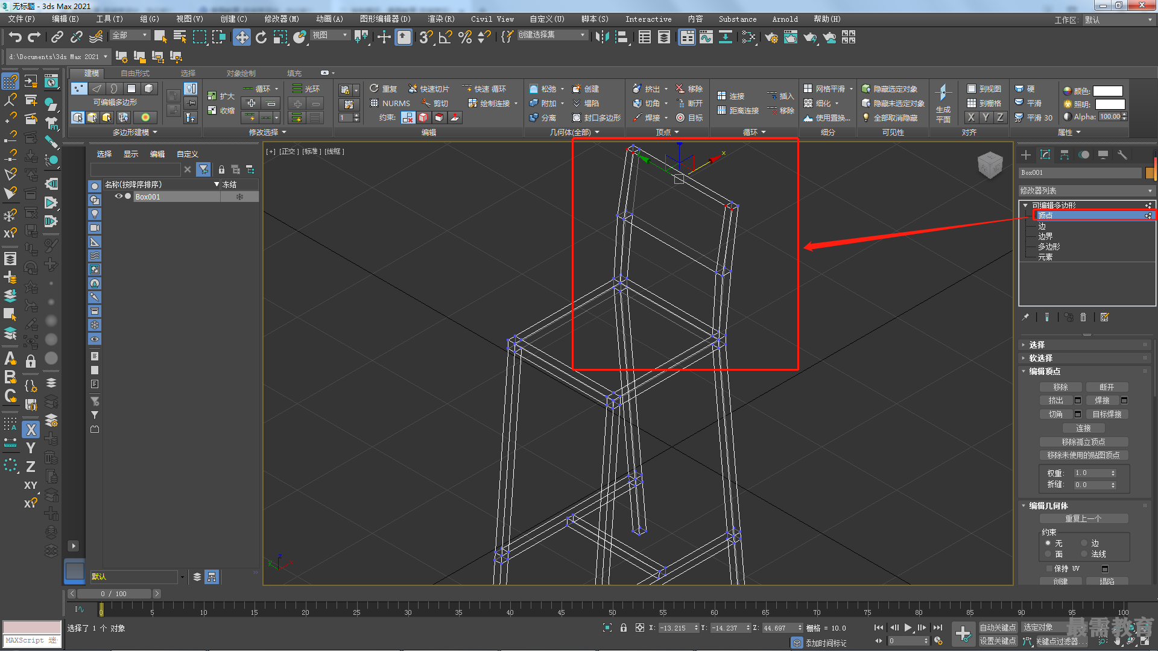
Task: Click the Redo arrow icon
Action: click(34, 37)
